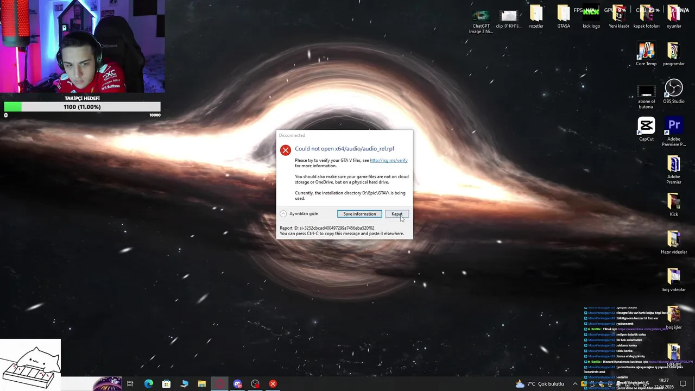Open File Explorer from the taskbar
The height and width of the screenshot is (391, 695).
(202, 384)
